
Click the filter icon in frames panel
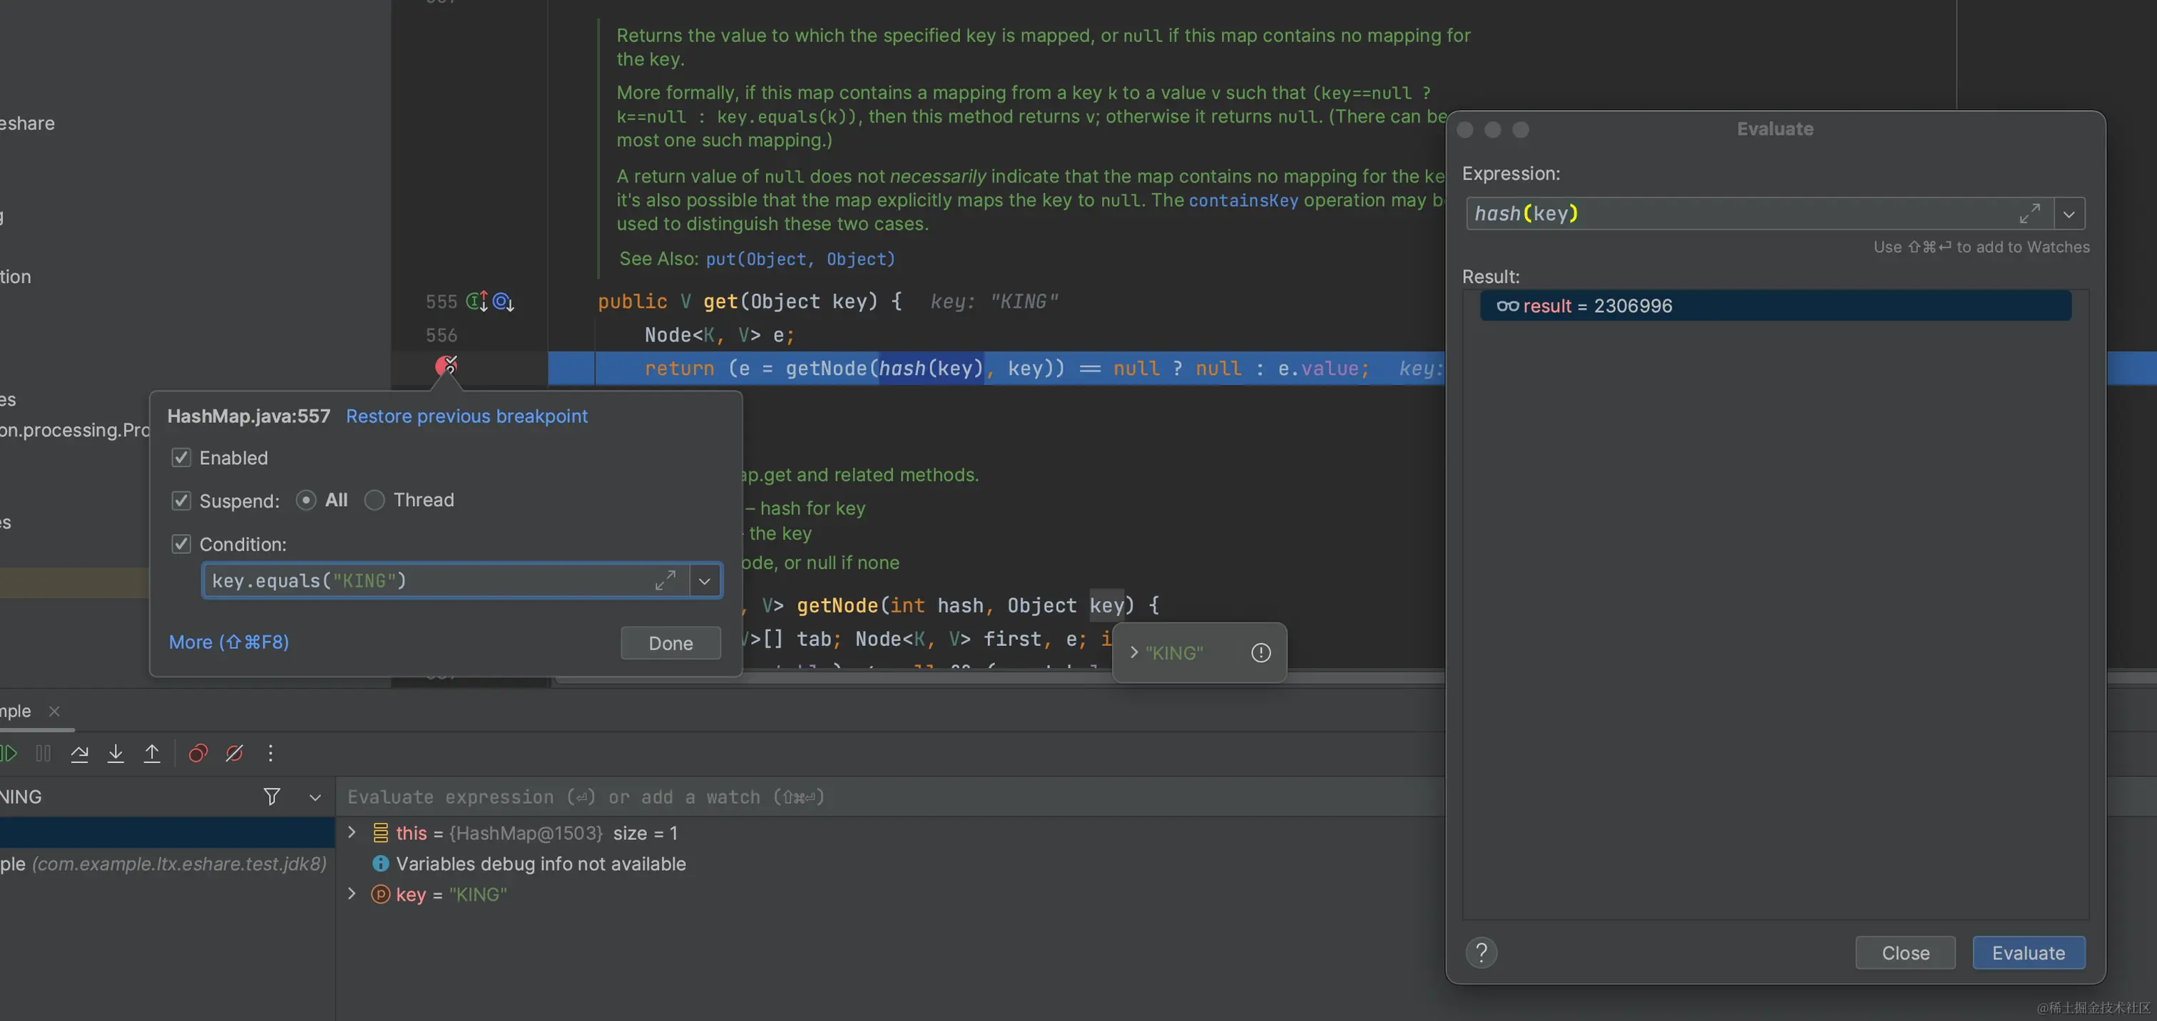[x=271, y=796]
